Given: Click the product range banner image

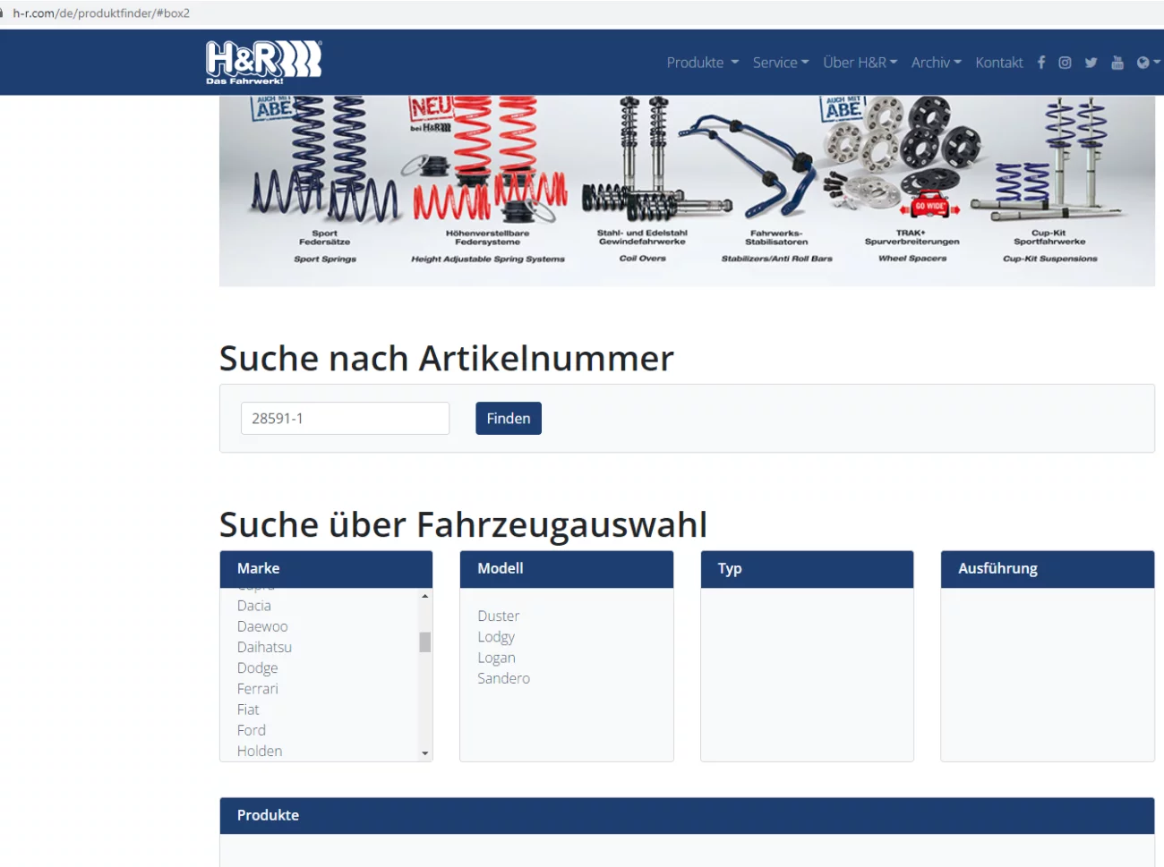Looking at the screenshot, I should pos(687,190).
